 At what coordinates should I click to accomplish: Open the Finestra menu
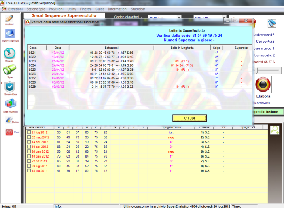[86, 9]
